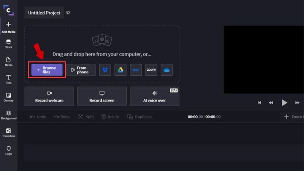Click the Undo toolbar button
This screenshot has height=171, width=304.
(38, 117)
